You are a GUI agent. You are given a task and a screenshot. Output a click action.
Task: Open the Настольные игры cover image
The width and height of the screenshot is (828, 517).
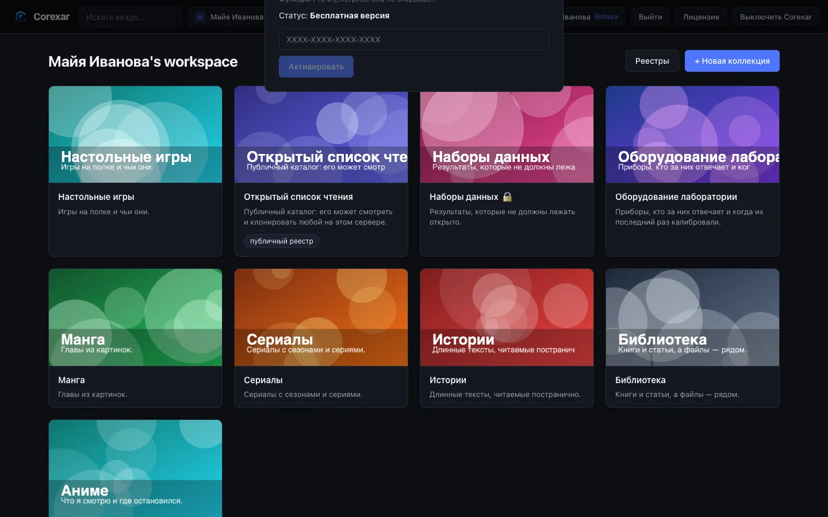click(136, 134)
